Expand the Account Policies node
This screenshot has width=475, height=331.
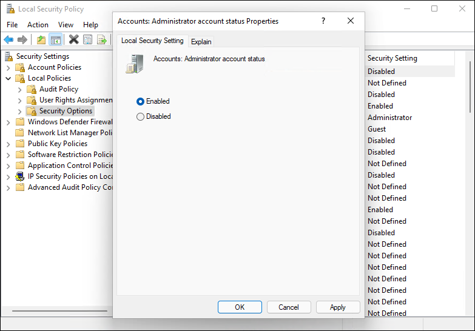pos(8,67)
